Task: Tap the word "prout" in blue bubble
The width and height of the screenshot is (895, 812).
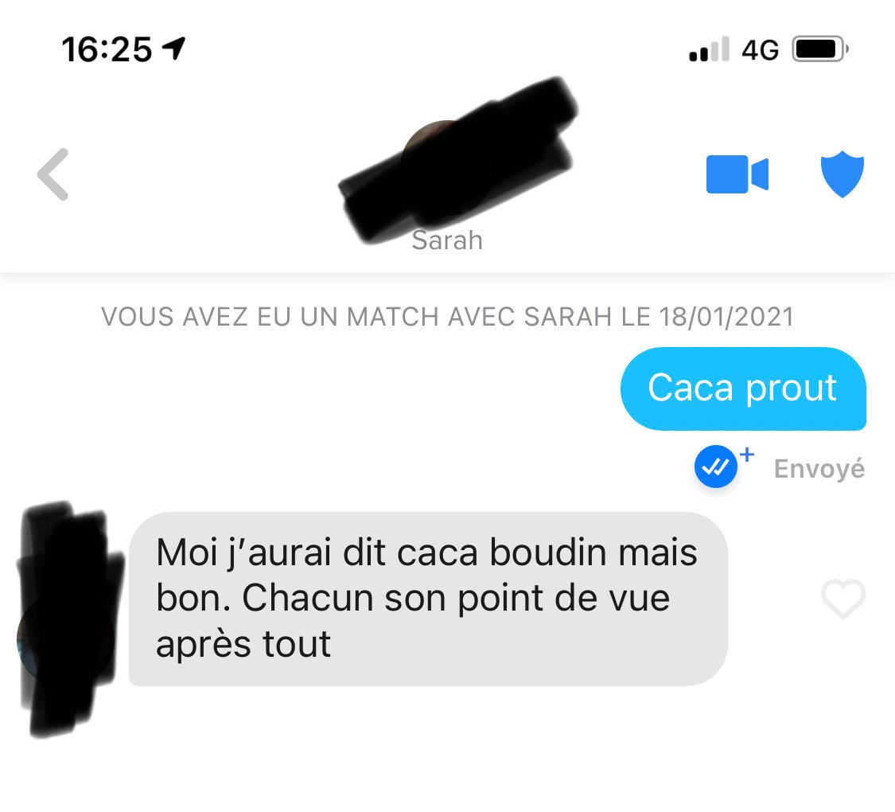Action: [x=791, y=389]
